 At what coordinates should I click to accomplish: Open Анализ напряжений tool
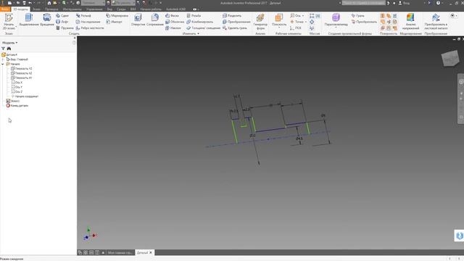tap(410, 22)
